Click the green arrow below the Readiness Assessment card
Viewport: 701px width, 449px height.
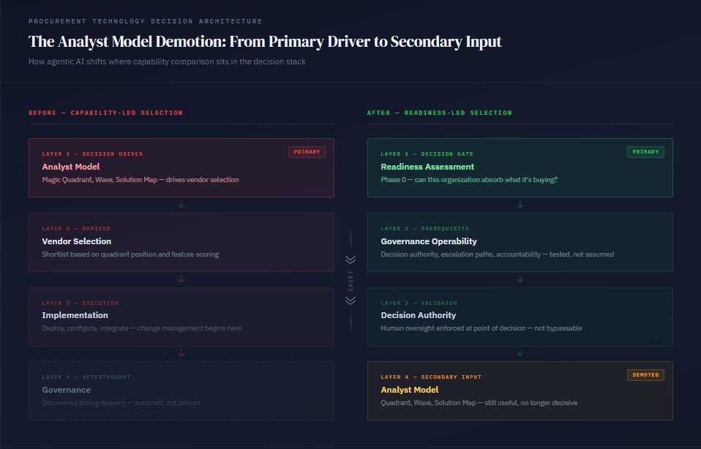point(520,205)
